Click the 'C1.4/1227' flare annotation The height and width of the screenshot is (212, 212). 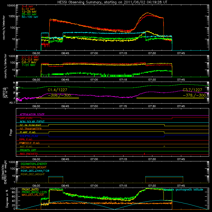click(58, 90)
